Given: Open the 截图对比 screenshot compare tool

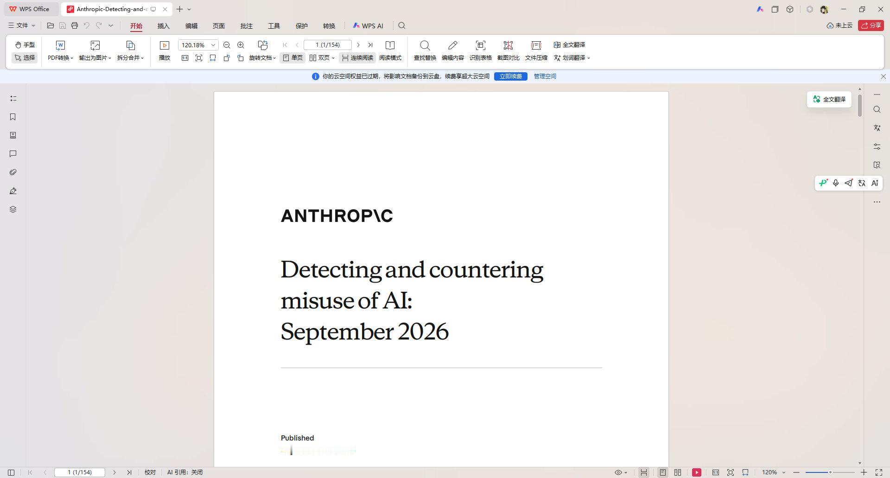Looking at the screenshot, I should [509, 50].
